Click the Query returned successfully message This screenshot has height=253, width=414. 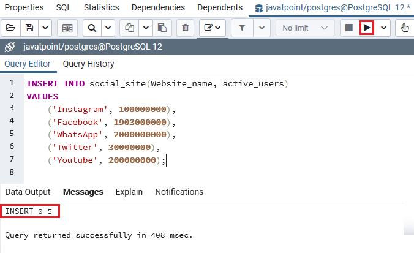[x=99, y=235]
